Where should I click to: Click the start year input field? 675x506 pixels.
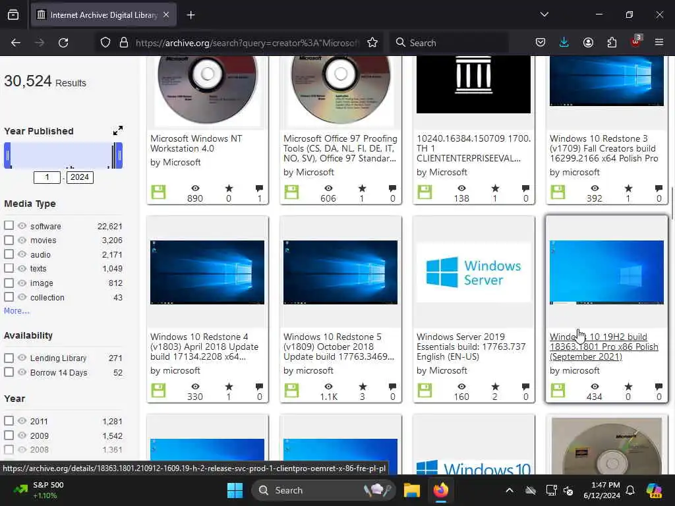coord(47,177)
